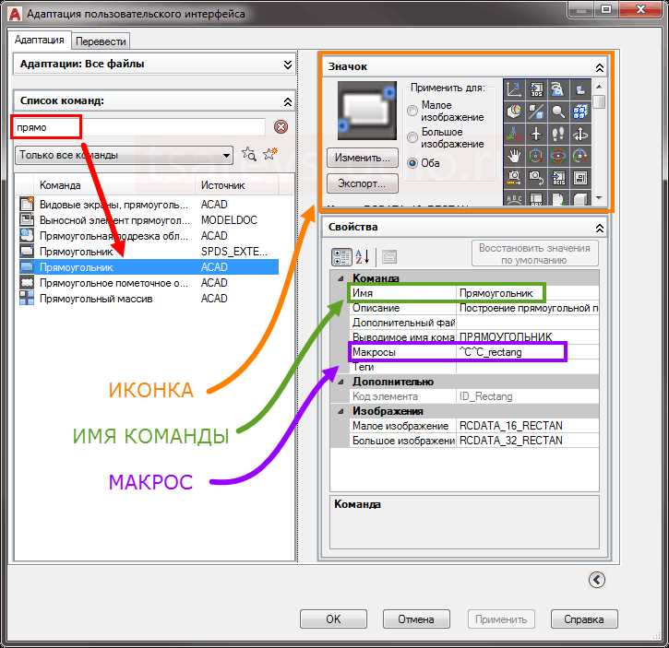Collapse the 'Список команд' panel
The height and width of the screenshot is (648, 669).
point(287,102)
